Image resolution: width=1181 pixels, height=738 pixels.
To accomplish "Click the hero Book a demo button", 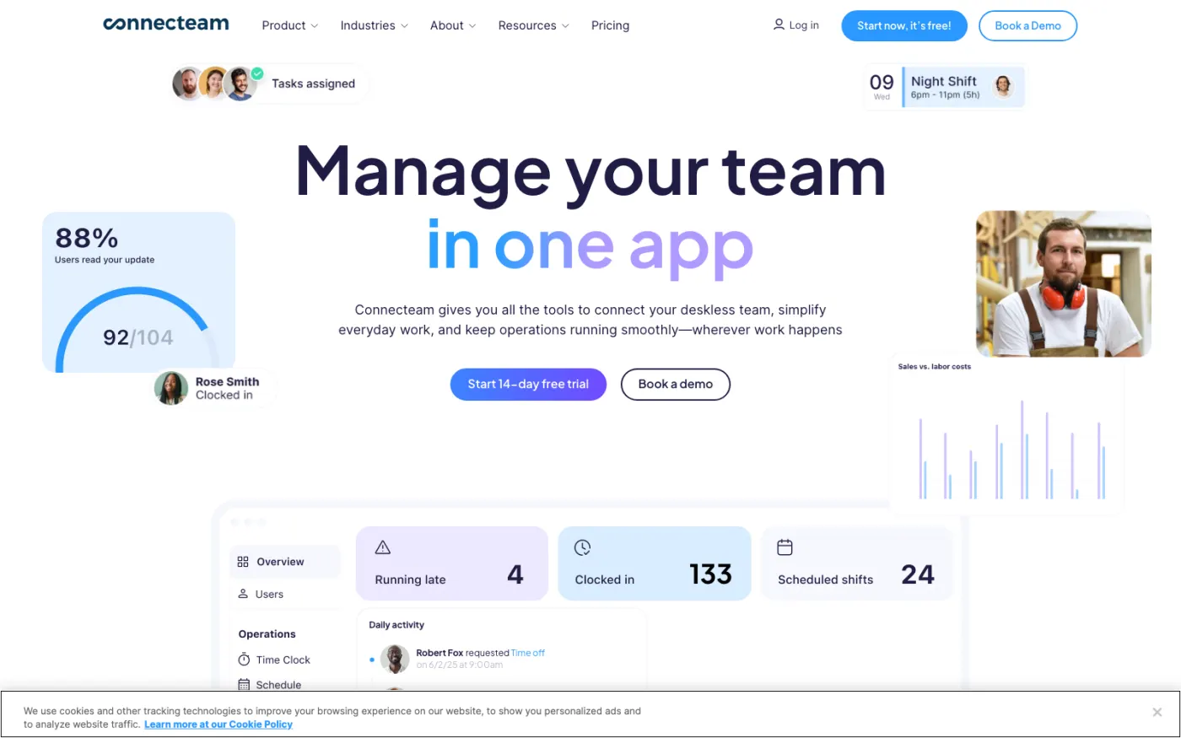I will point(676,384).
